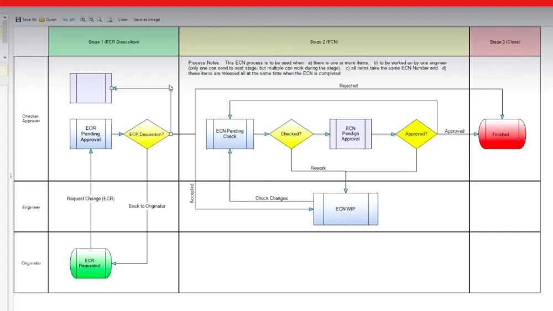The width and height of the screenshot is (553, 311).
Task: Select the Stage 1 (ECR Disposition) header
Action: [x=113, y=41]
